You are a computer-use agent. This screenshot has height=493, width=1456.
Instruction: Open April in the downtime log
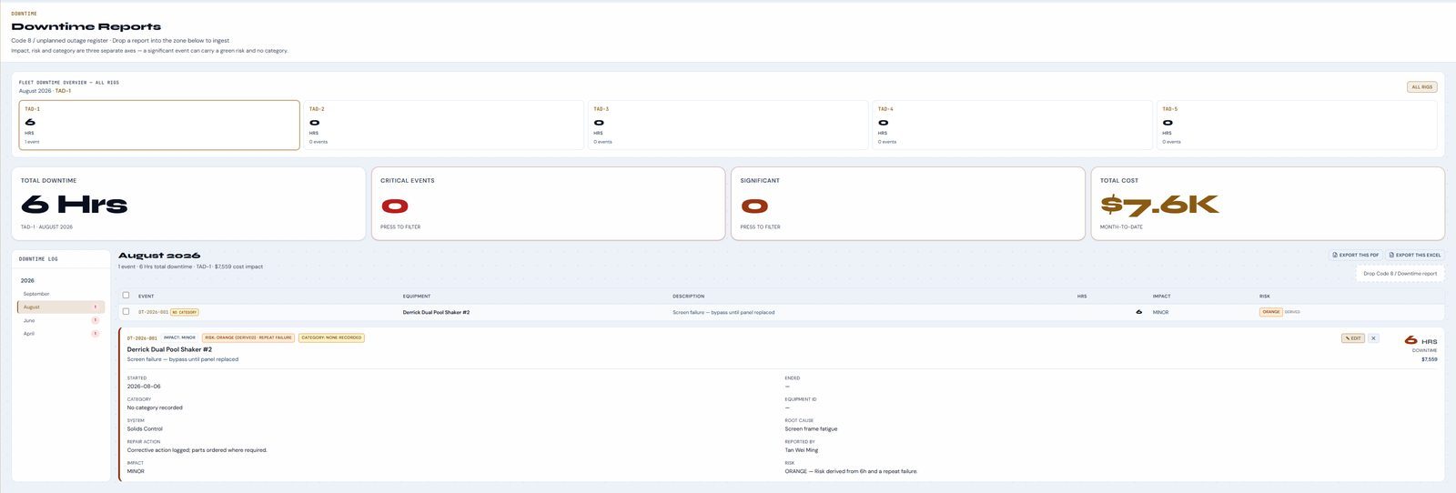click(x=60, y=334)
